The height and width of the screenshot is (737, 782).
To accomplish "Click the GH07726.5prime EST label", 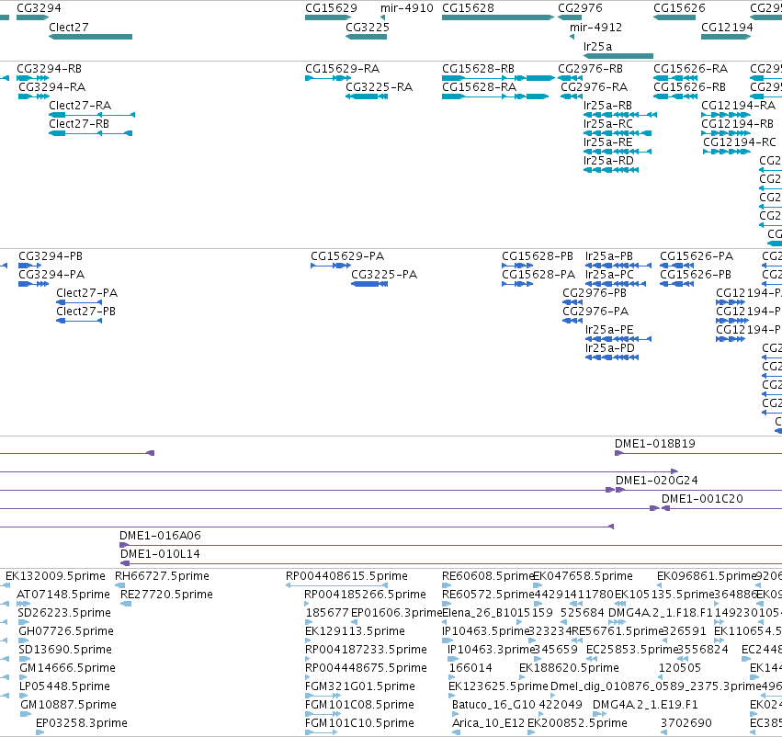I will pos(66,632).
